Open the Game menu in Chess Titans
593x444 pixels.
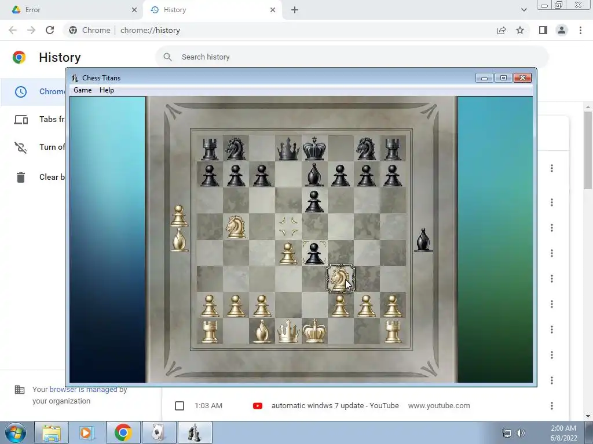coord(82,90)
